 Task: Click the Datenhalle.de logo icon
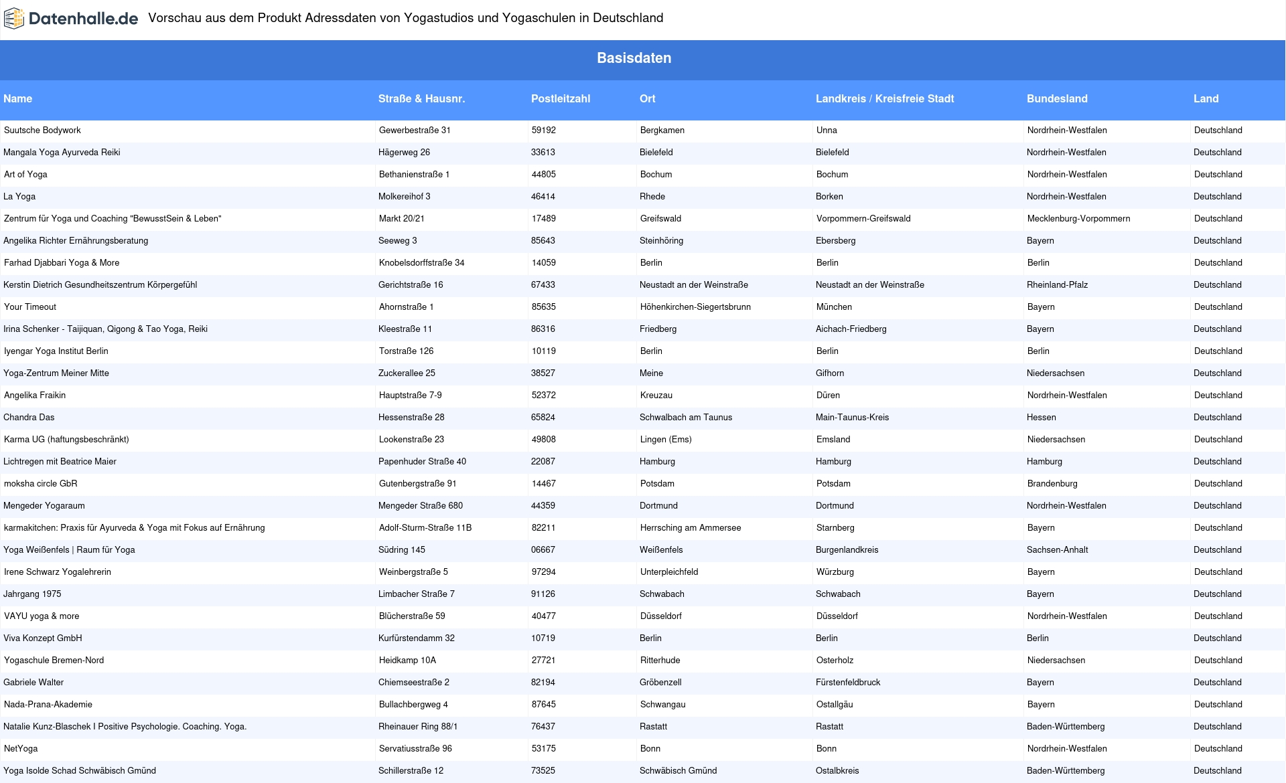[14, 19]
